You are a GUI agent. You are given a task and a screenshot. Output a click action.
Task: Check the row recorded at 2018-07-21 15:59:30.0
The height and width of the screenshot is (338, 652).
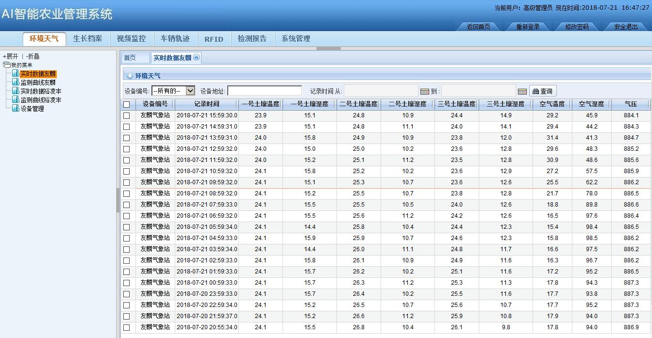point(127,116)
